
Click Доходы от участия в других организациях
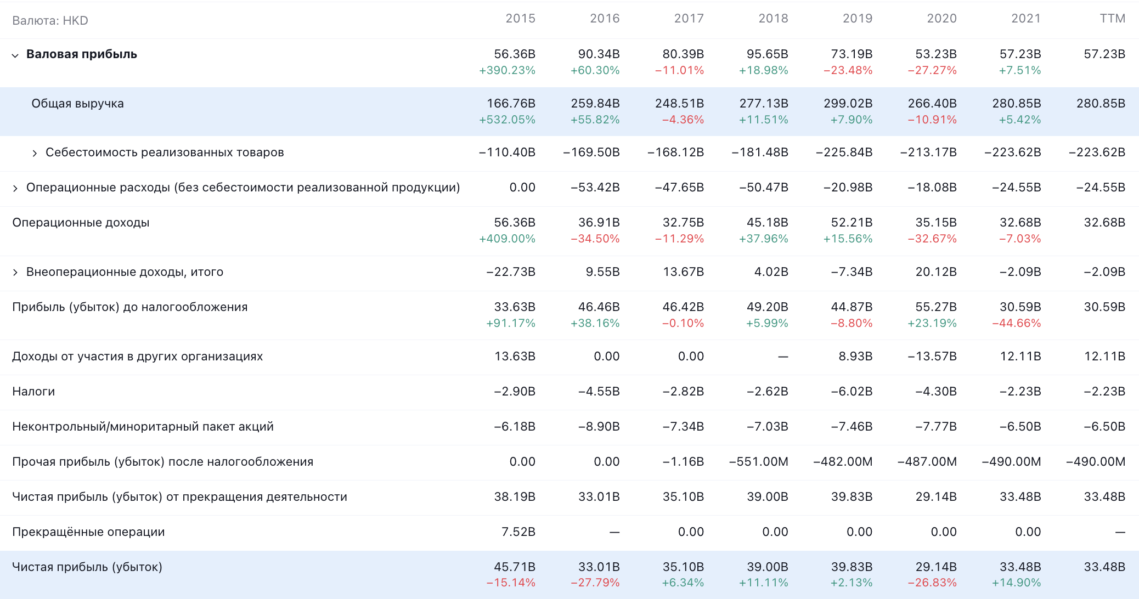pos(138,357)
